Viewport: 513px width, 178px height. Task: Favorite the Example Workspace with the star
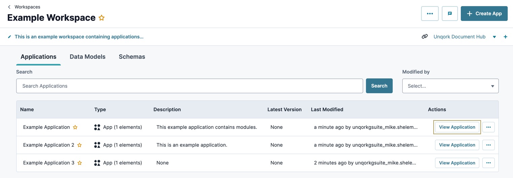(102, 18)
